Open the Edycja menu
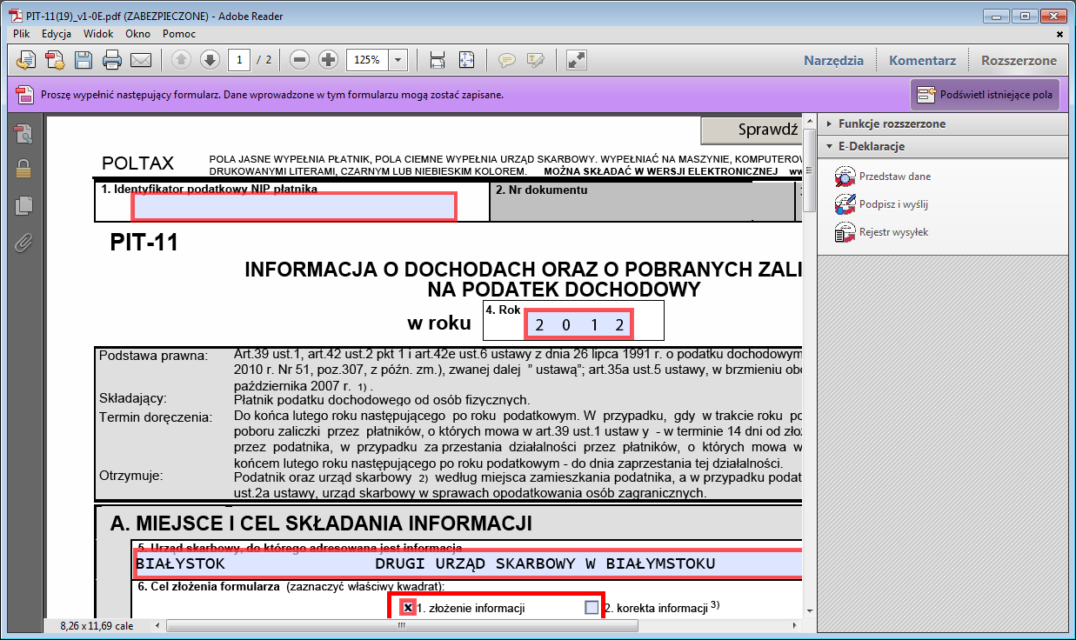Viewport: 1076px width, 640px height. tap(57, 34)
